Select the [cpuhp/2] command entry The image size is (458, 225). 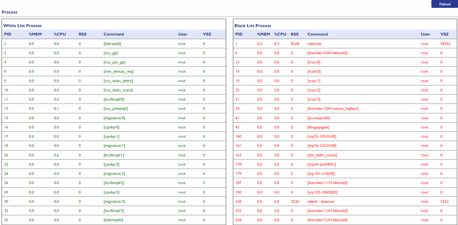point(111,165)
